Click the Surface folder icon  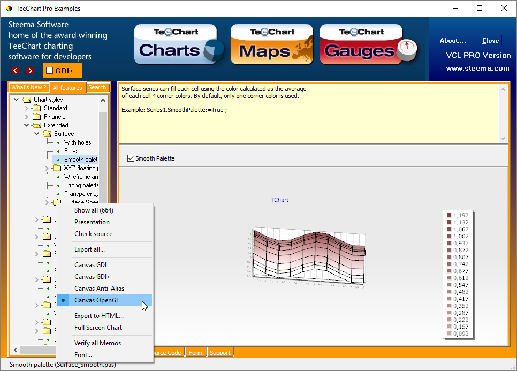pyautogui.click(x=47, y=133)
